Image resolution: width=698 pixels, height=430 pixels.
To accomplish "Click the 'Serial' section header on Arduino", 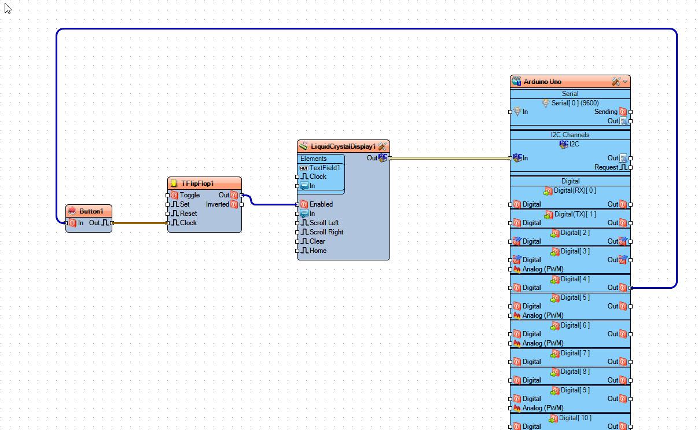I will (x=570, y=94).
